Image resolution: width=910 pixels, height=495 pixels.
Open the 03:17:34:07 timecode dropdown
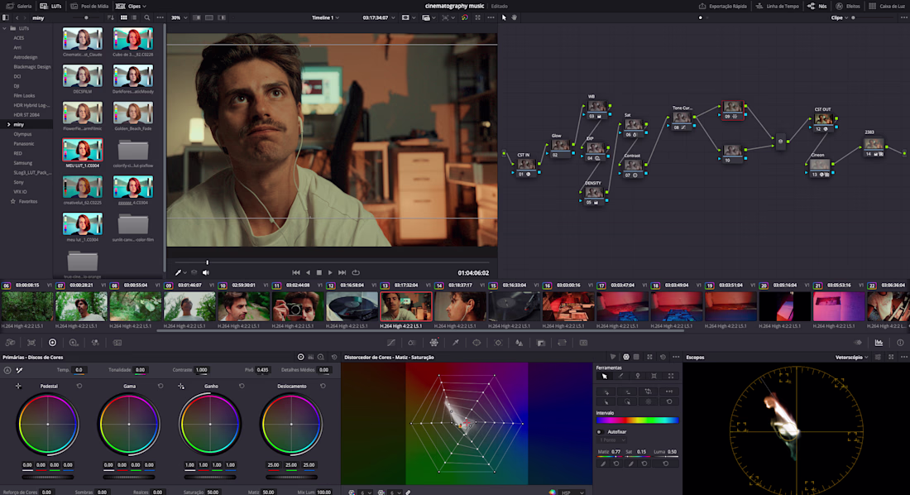click(378, 18)
